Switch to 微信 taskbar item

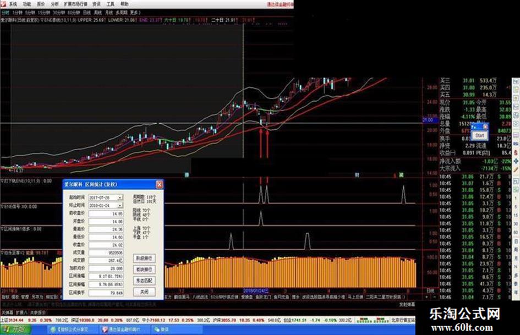[x=177, y=329]
